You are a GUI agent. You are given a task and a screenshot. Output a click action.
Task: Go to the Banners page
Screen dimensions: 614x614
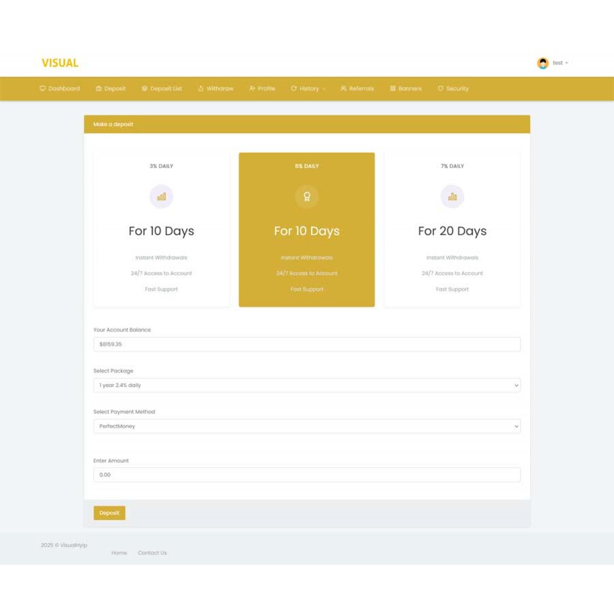pos(406,89)
